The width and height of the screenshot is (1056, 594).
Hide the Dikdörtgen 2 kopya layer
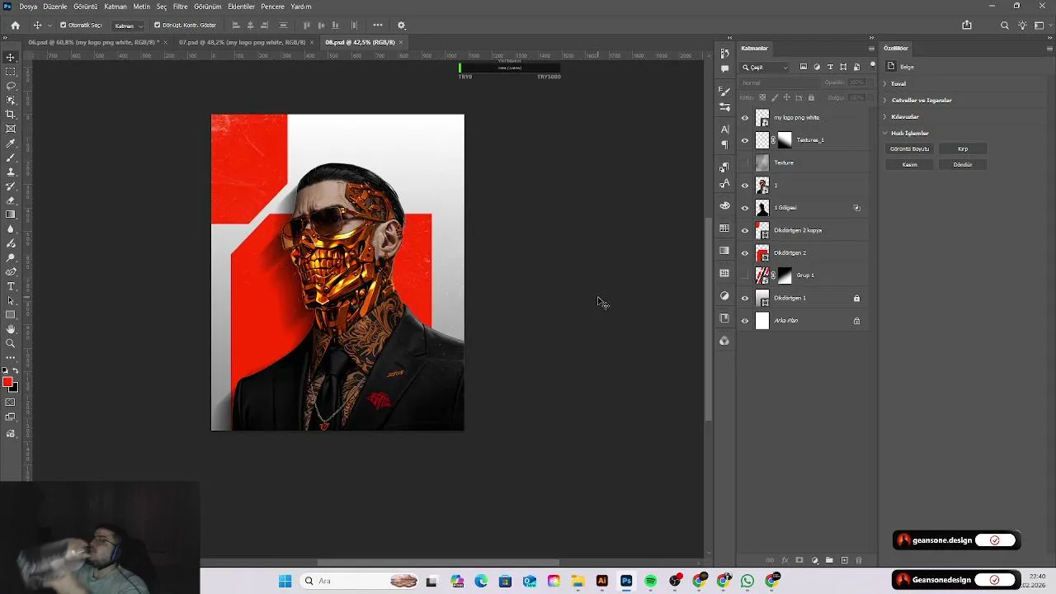tap(745, 230)
